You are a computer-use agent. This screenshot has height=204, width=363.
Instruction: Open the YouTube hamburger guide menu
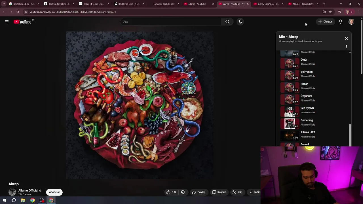point(7,22)
